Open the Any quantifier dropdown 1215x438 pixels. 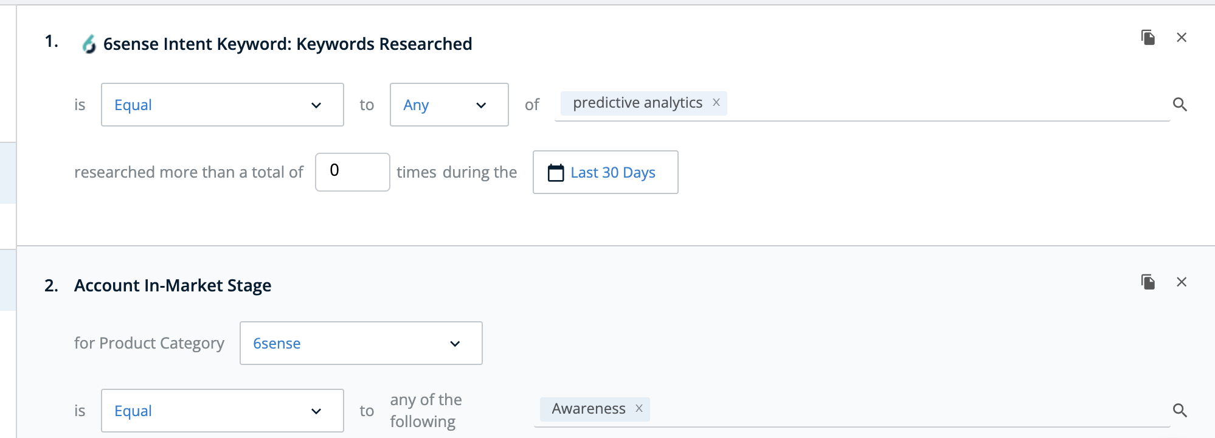coord(449,105)
